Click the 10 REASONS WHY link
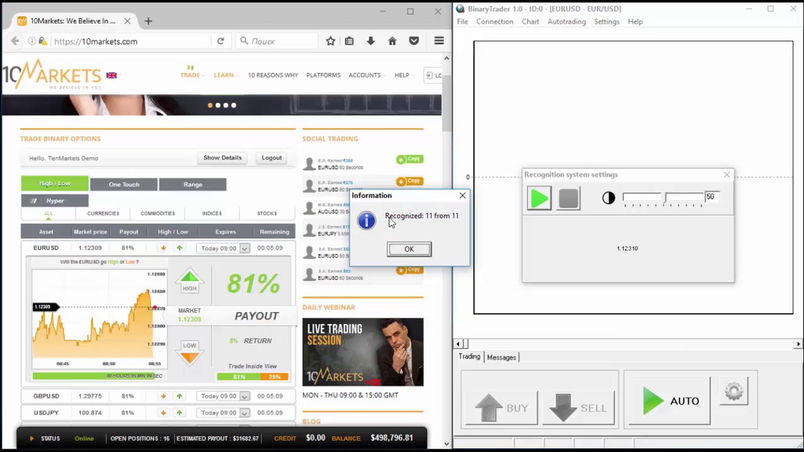804x452 pixels. [x=273, y=75]
